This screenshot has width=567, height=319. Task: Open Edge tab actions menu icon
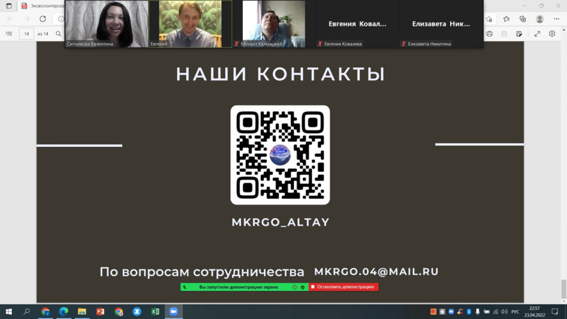(x=9, y=6)
